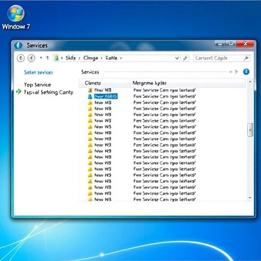Go back with the navigation arrow
This screenshot has width=261, height=261.
tap(21, 58)
